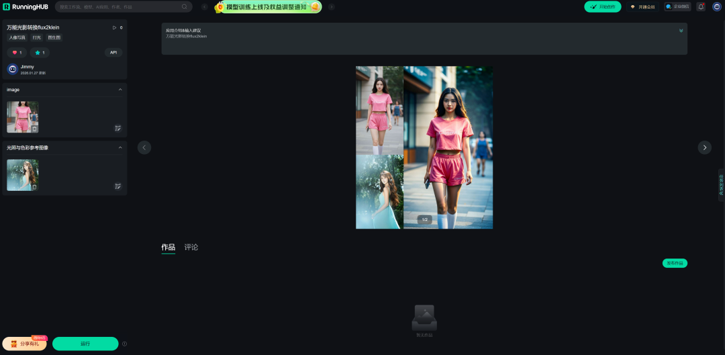Toggle the heart like button
This screenshot has width=725, height=355.
tap(17, 53)
